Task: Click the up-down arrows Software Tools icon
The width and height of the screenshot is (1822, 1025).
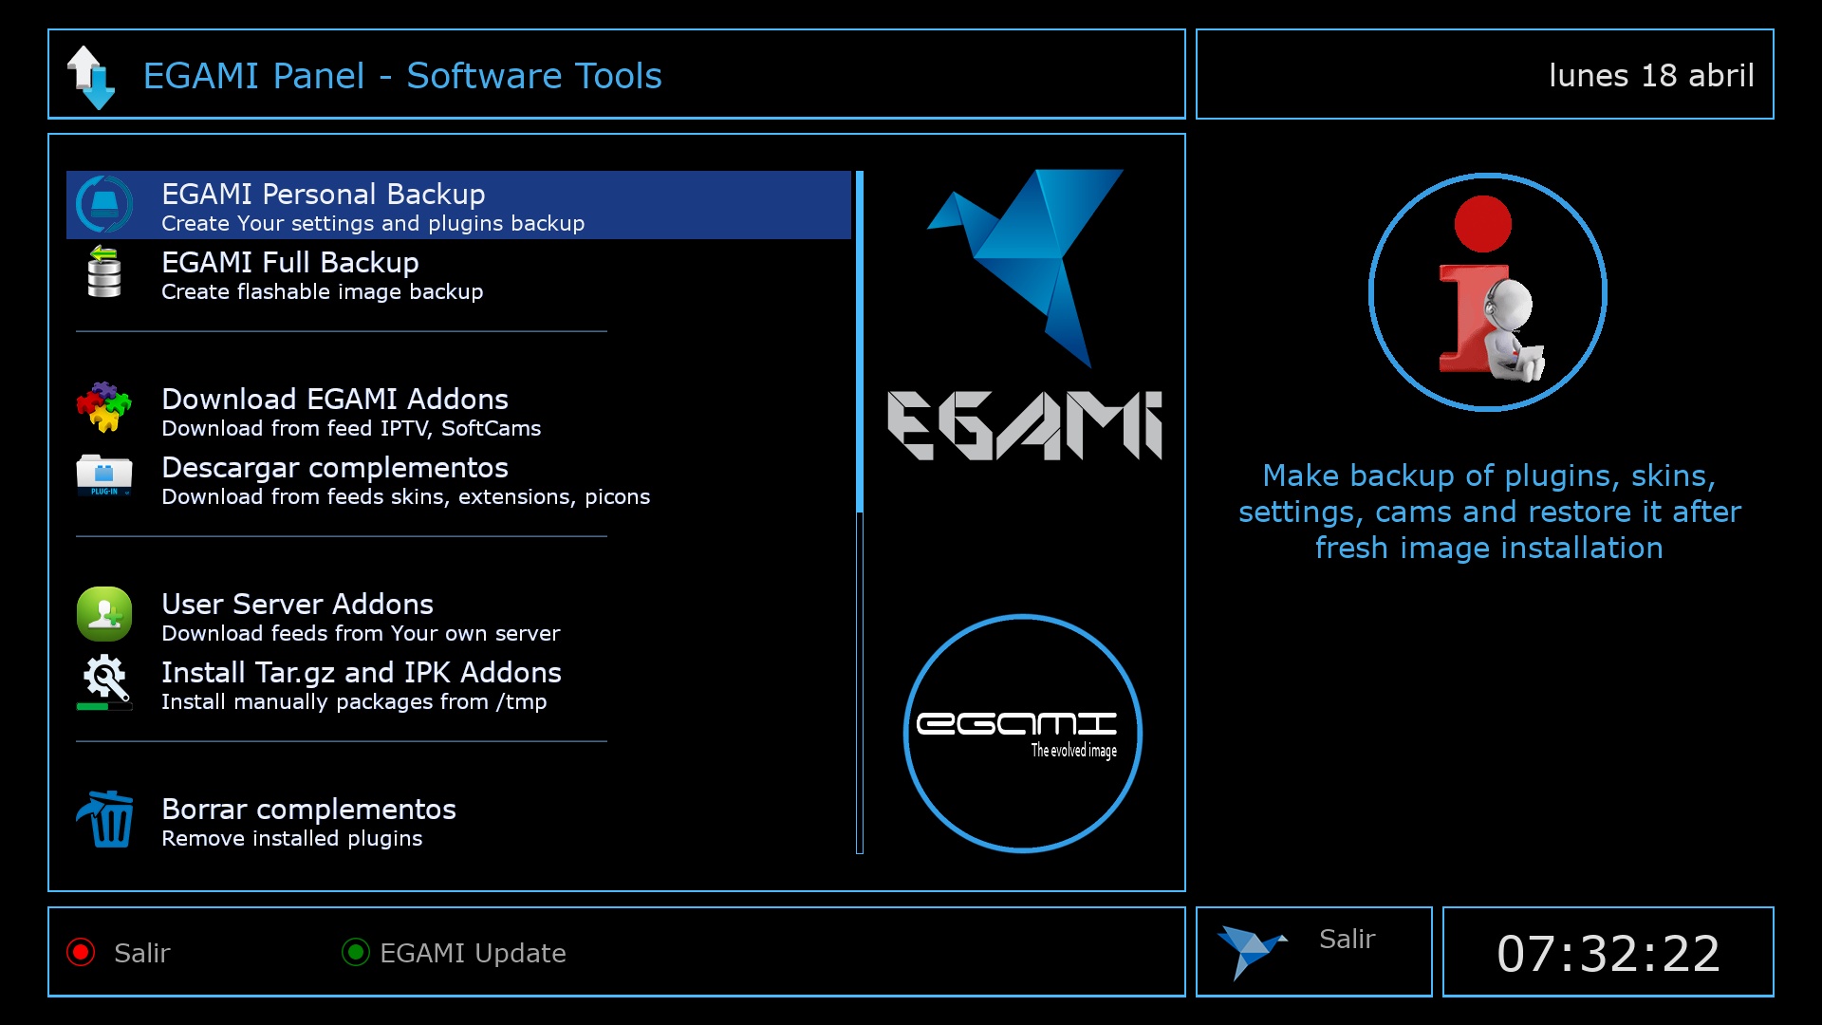Action: pyautogui.click(x=91, y=77)
